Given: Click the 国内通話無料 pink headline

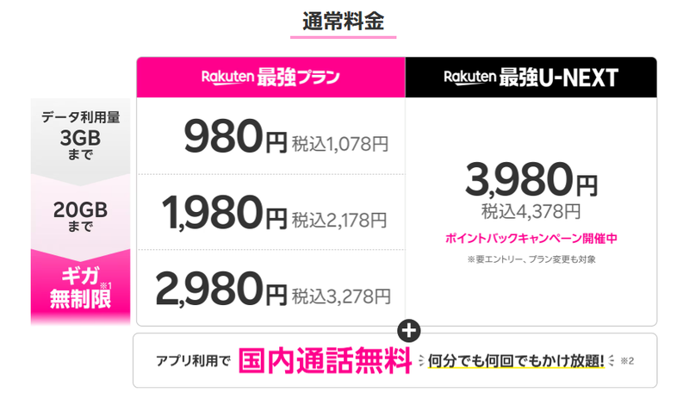Looking at the screenshot, I should click(326, 361).
